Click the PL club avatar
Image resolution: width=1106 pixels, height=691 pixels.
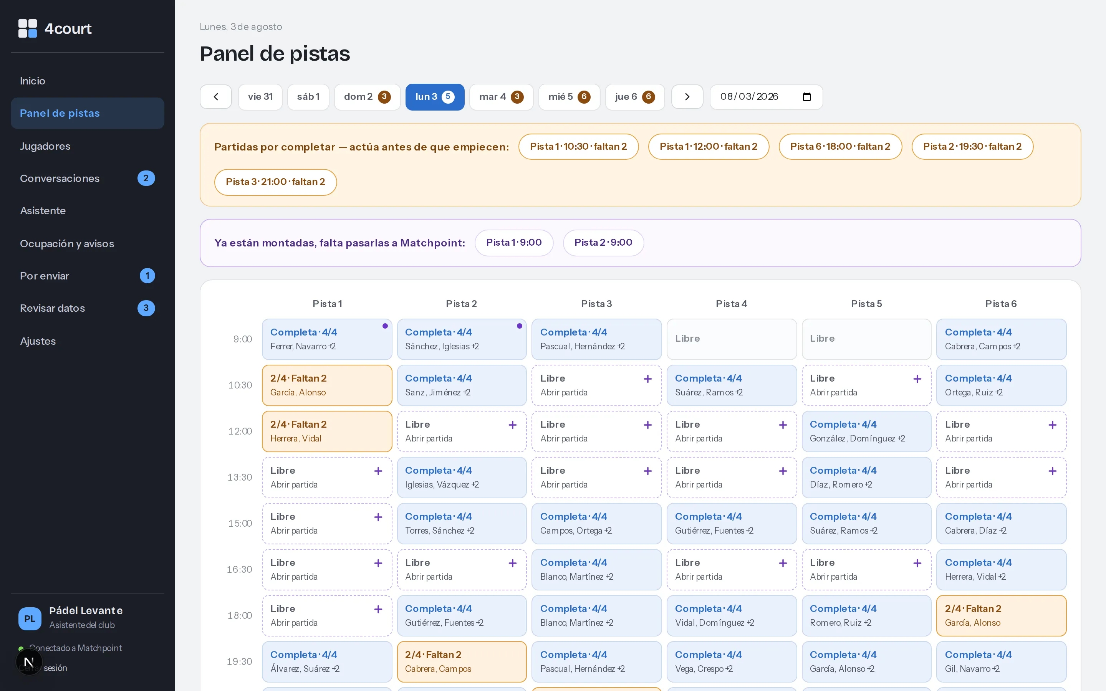(30, 618)
